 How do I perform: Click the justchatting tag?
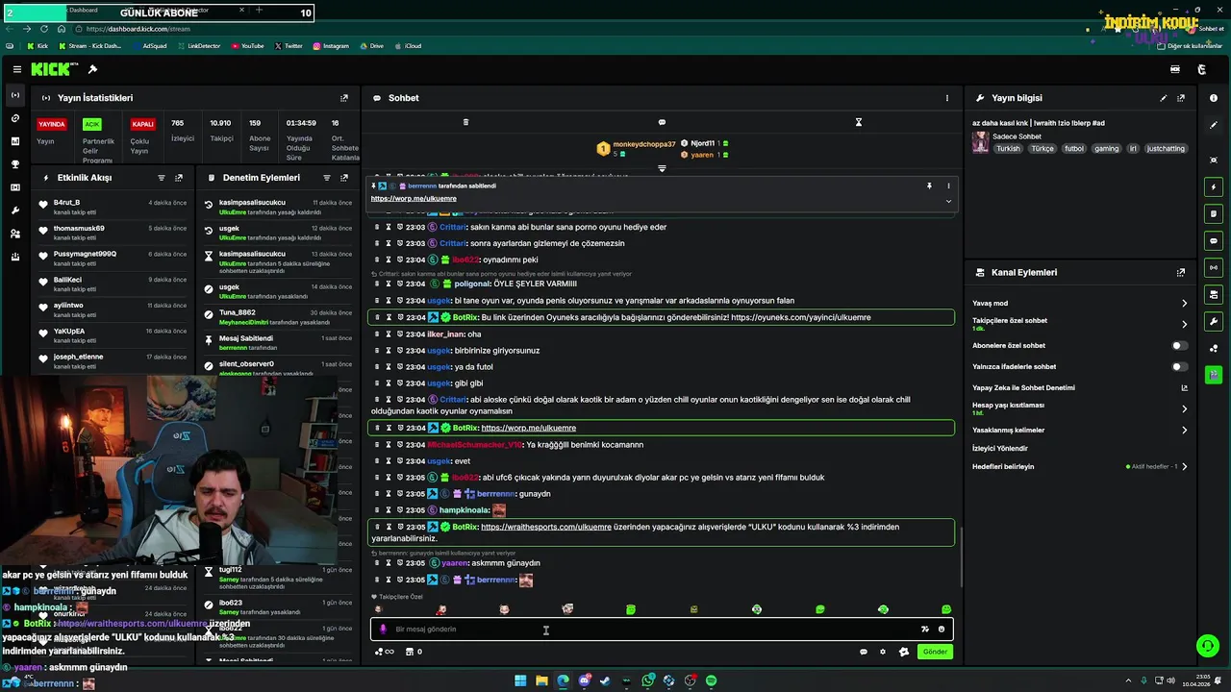click(1166, 149)
